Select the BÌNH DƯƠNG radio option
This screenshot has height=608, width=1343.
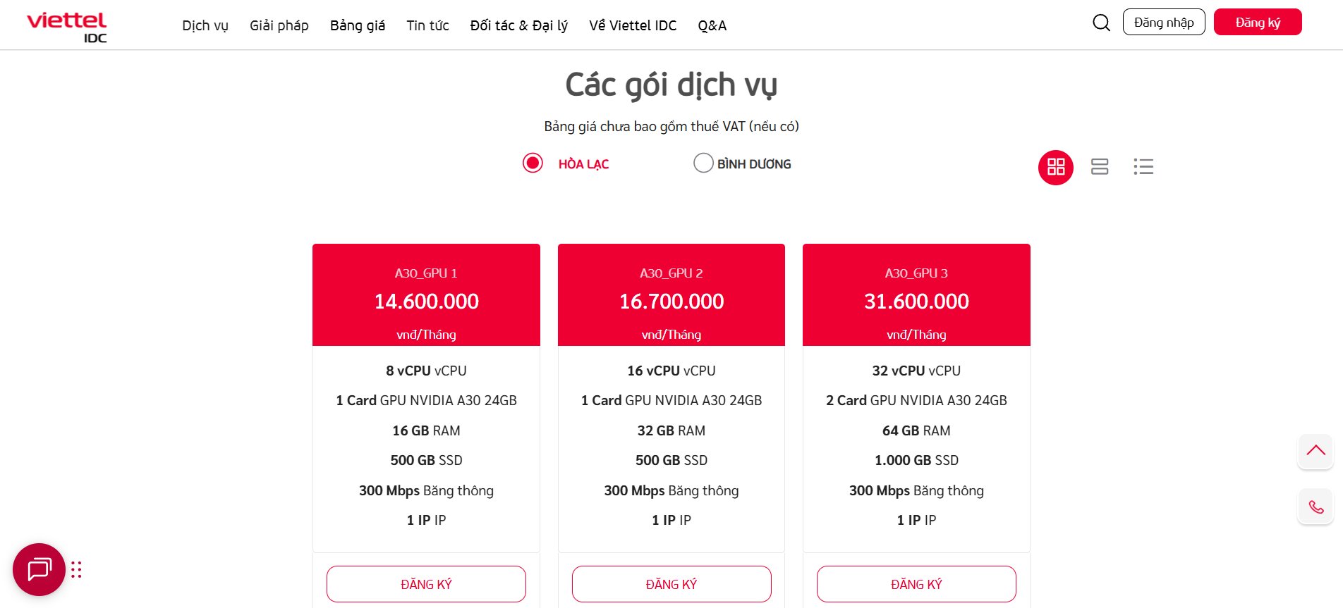[x=703, y=163]
